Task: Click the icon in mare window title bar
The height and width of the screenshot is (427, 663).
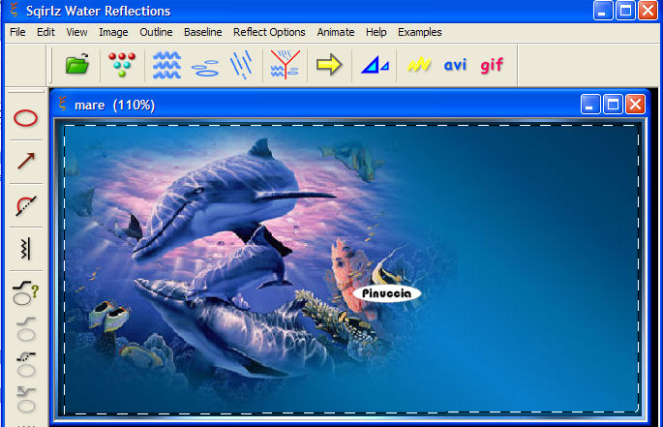Action: click(x=63, y=105)
